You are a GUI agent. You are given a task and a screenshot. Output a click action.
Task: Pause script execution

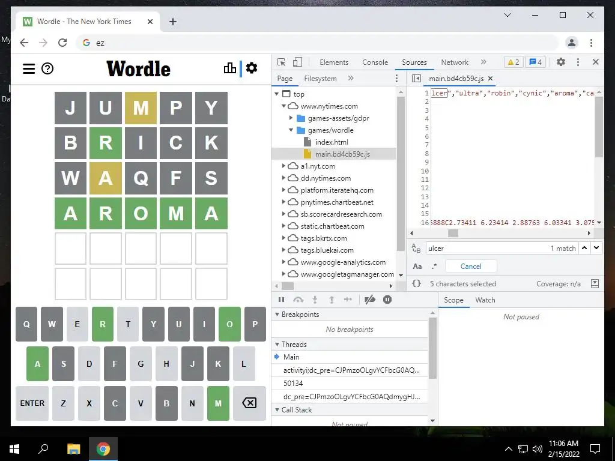[x=281, y=300]
